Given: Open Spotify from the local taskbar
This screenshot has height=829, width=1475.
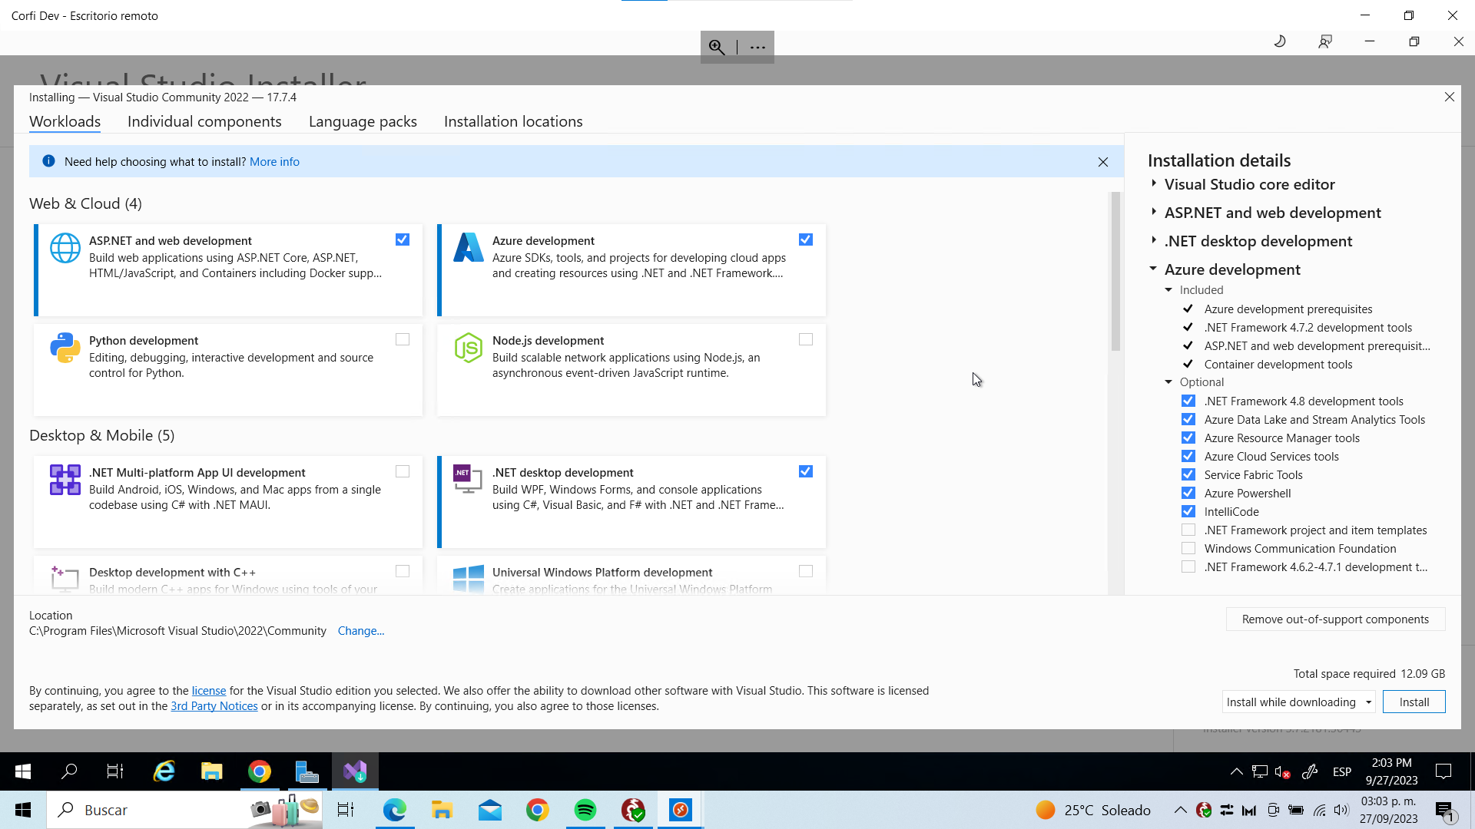Looking at the screenshot, I should pyautogui.click(x=585, y=810).
